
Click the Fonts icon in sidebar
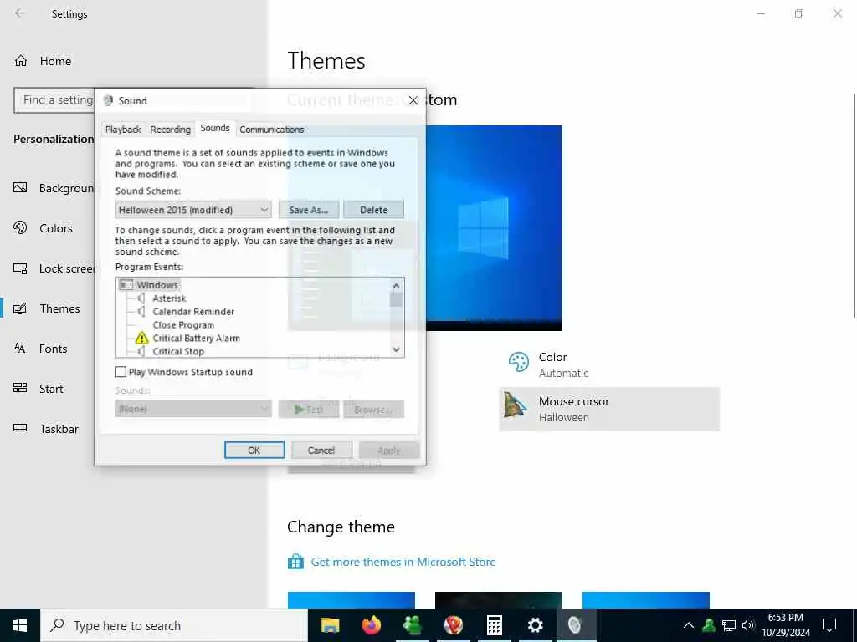coord(20,349)
